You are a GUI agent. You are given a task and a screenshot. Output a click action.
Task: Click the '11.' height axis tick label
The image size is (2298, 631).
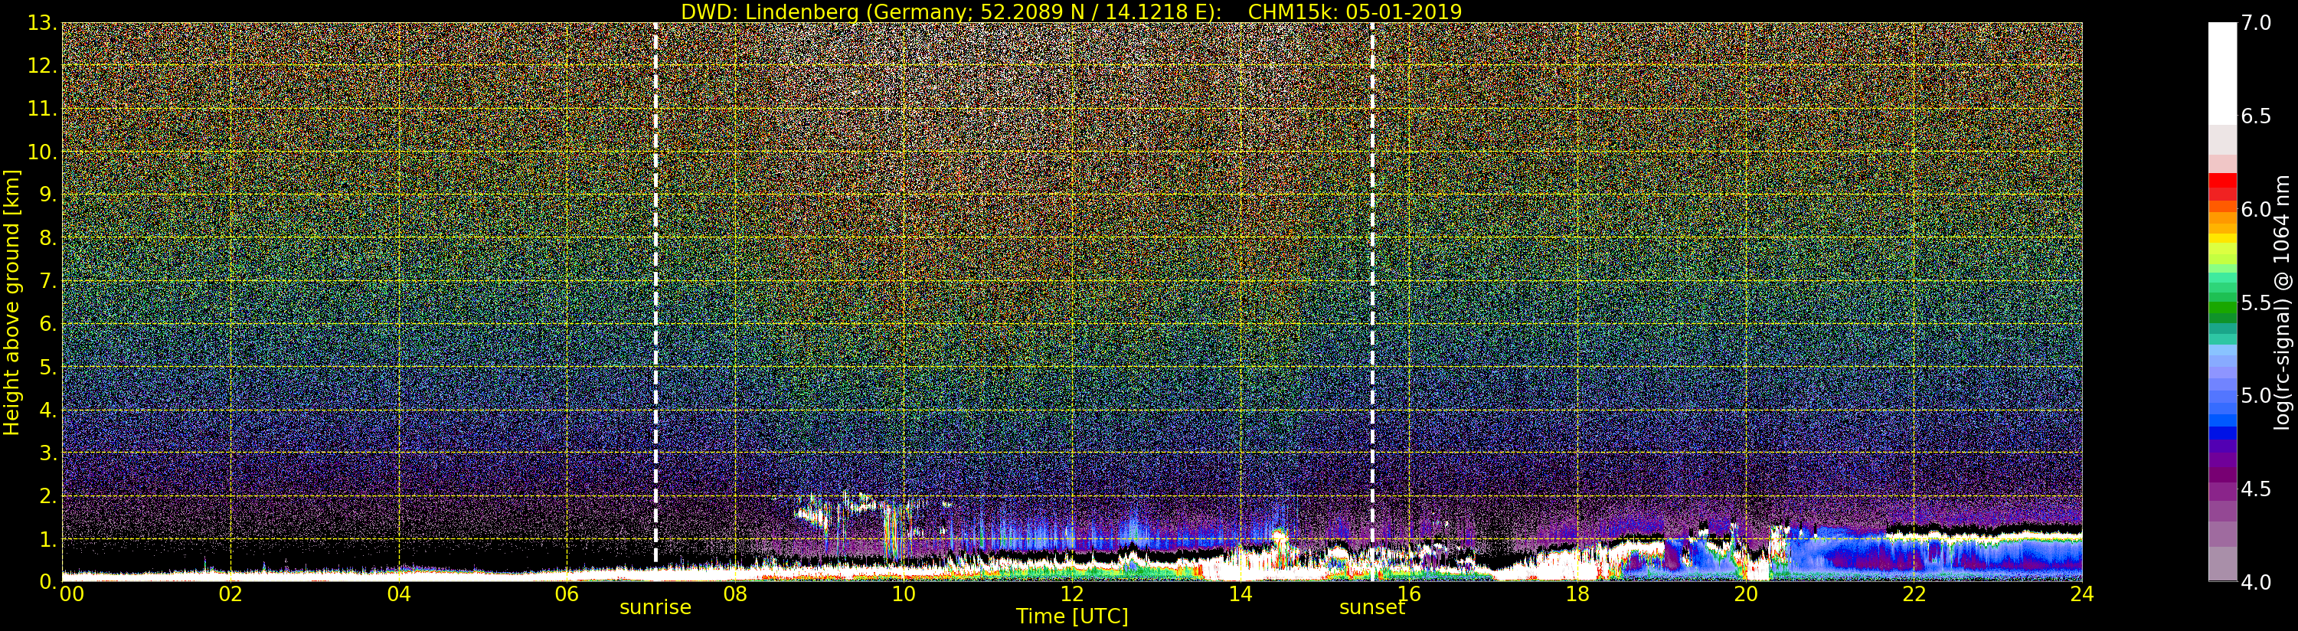(x=43, y=109)
